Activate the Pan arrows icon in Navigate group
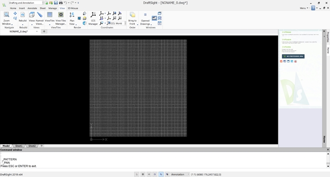The image size is (330, 177). 15,13
